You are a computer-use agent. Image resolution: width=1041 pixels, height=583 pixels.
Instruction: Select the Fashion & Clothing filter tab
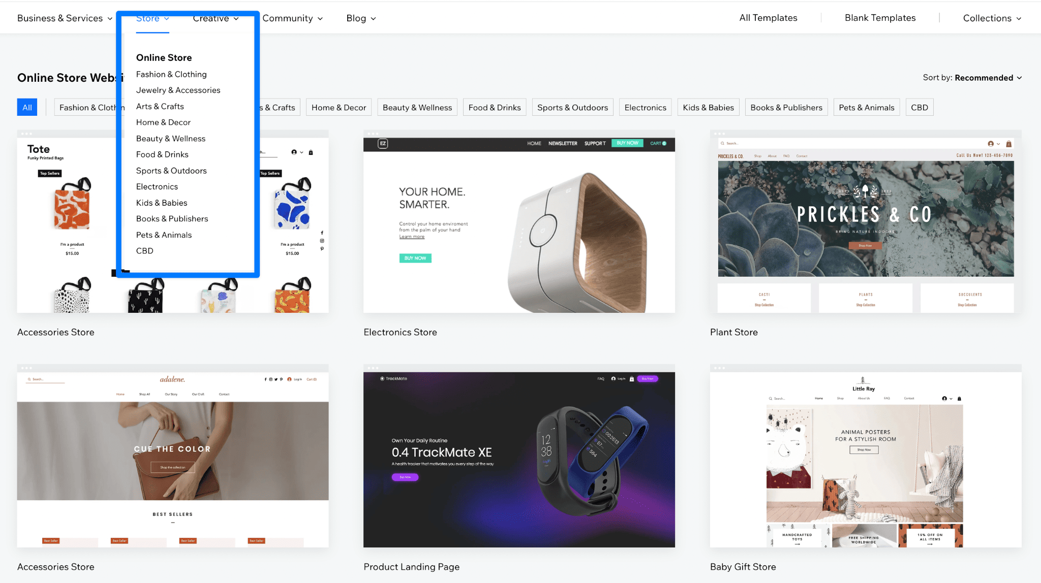pyautogui.click(x=91, y=107)
